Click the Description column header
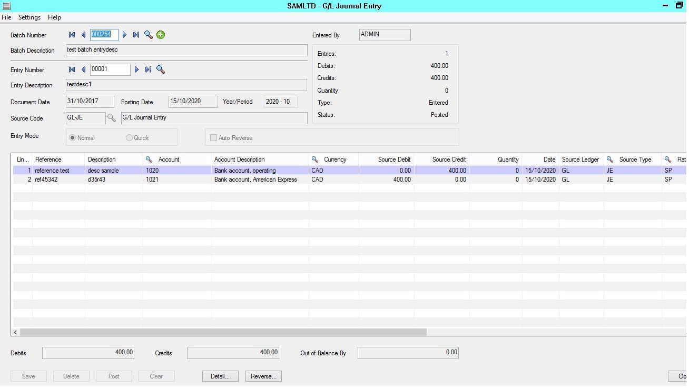Viewport: 689px width, 389px height. coord(114,159)
